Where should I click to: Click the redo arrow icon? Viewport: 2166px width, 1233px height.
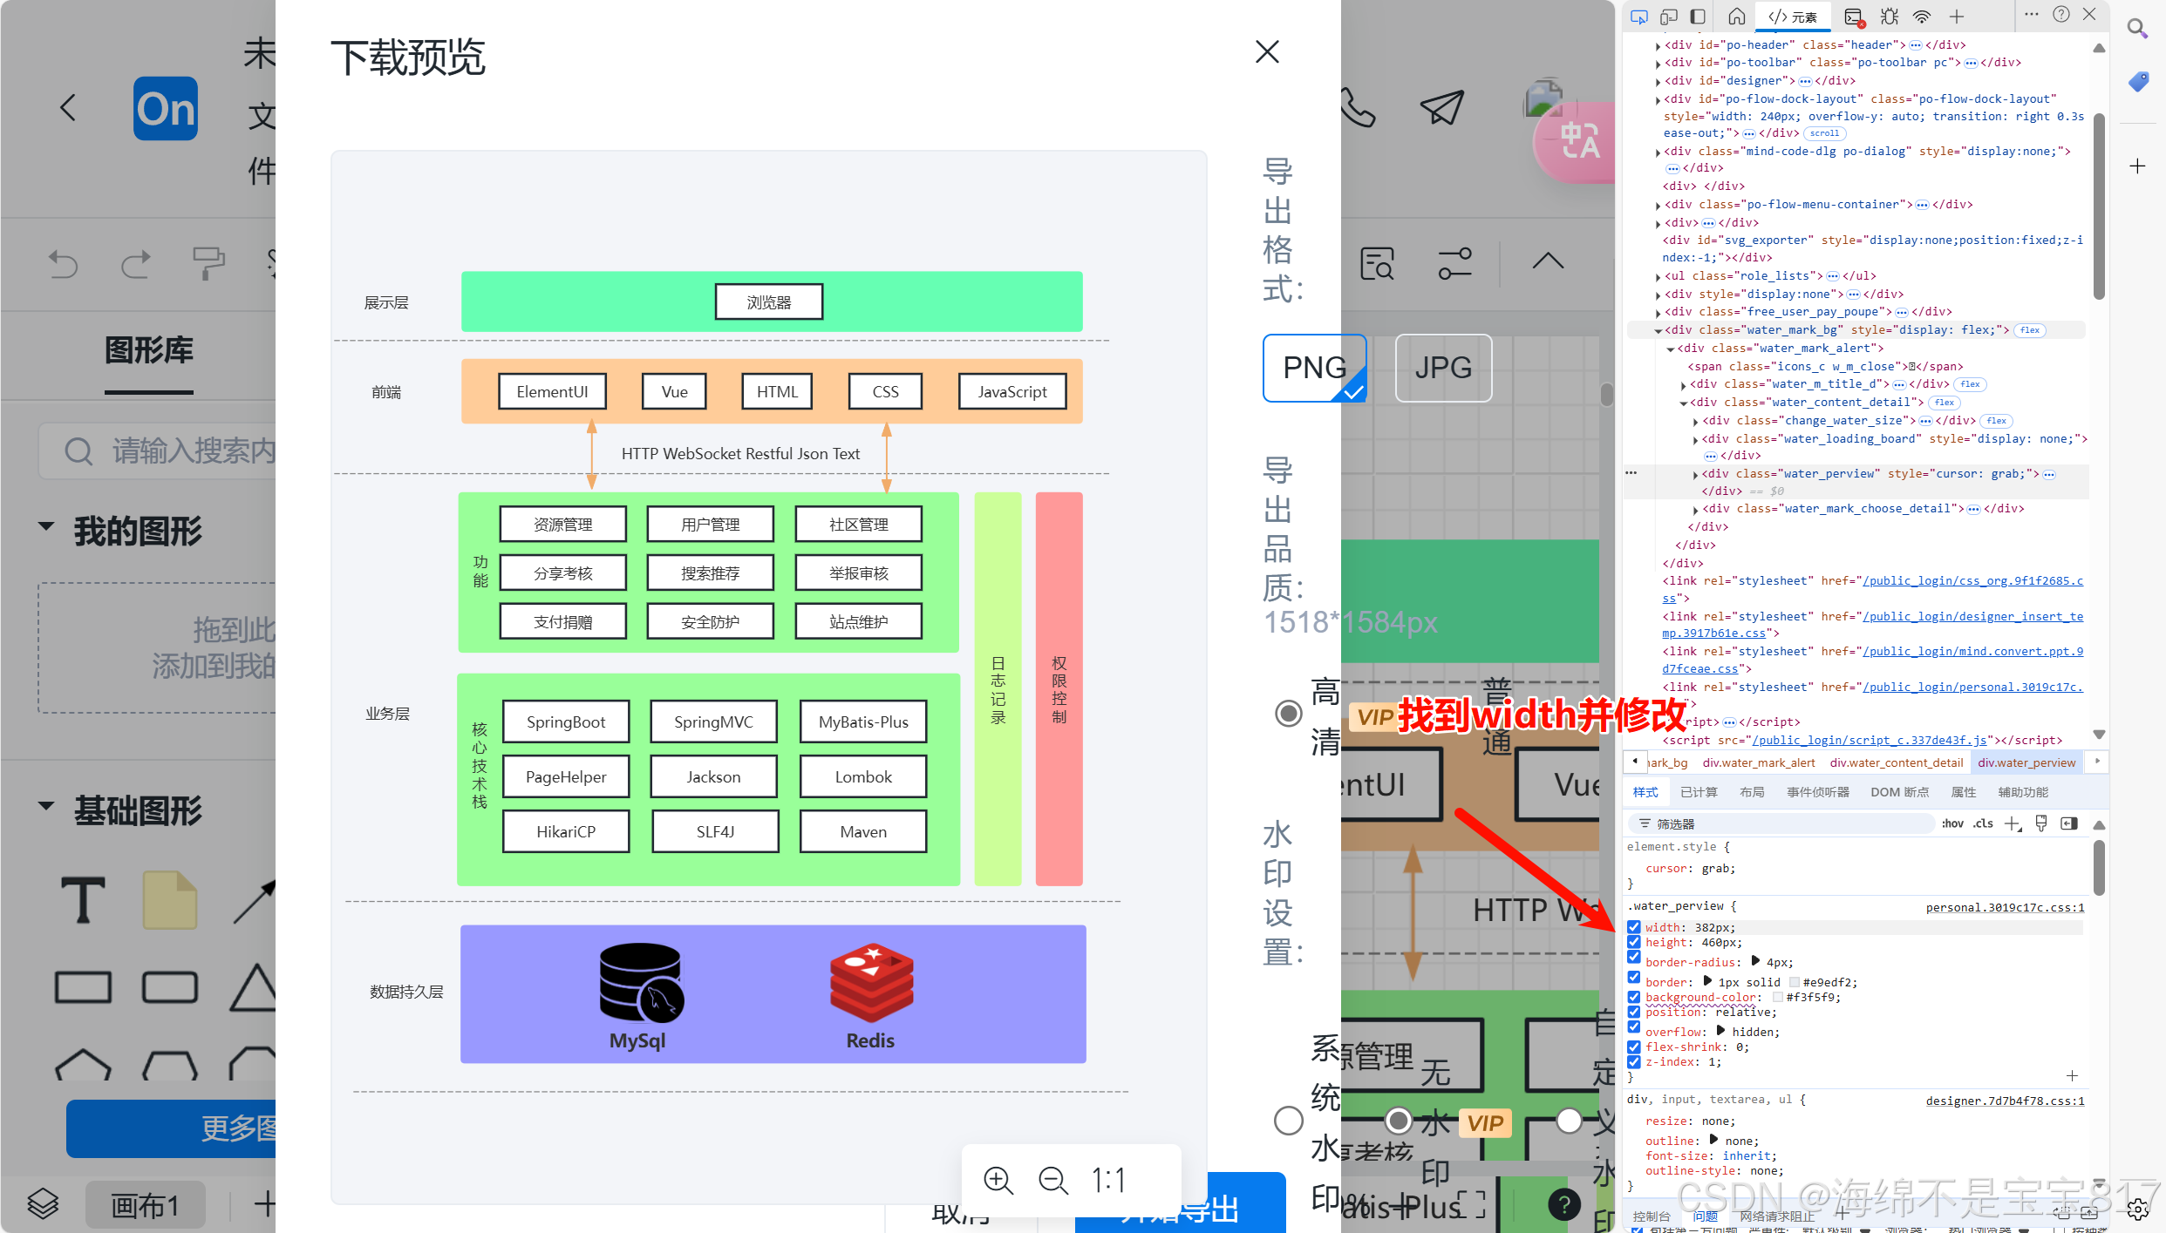[x=135, y=263]
